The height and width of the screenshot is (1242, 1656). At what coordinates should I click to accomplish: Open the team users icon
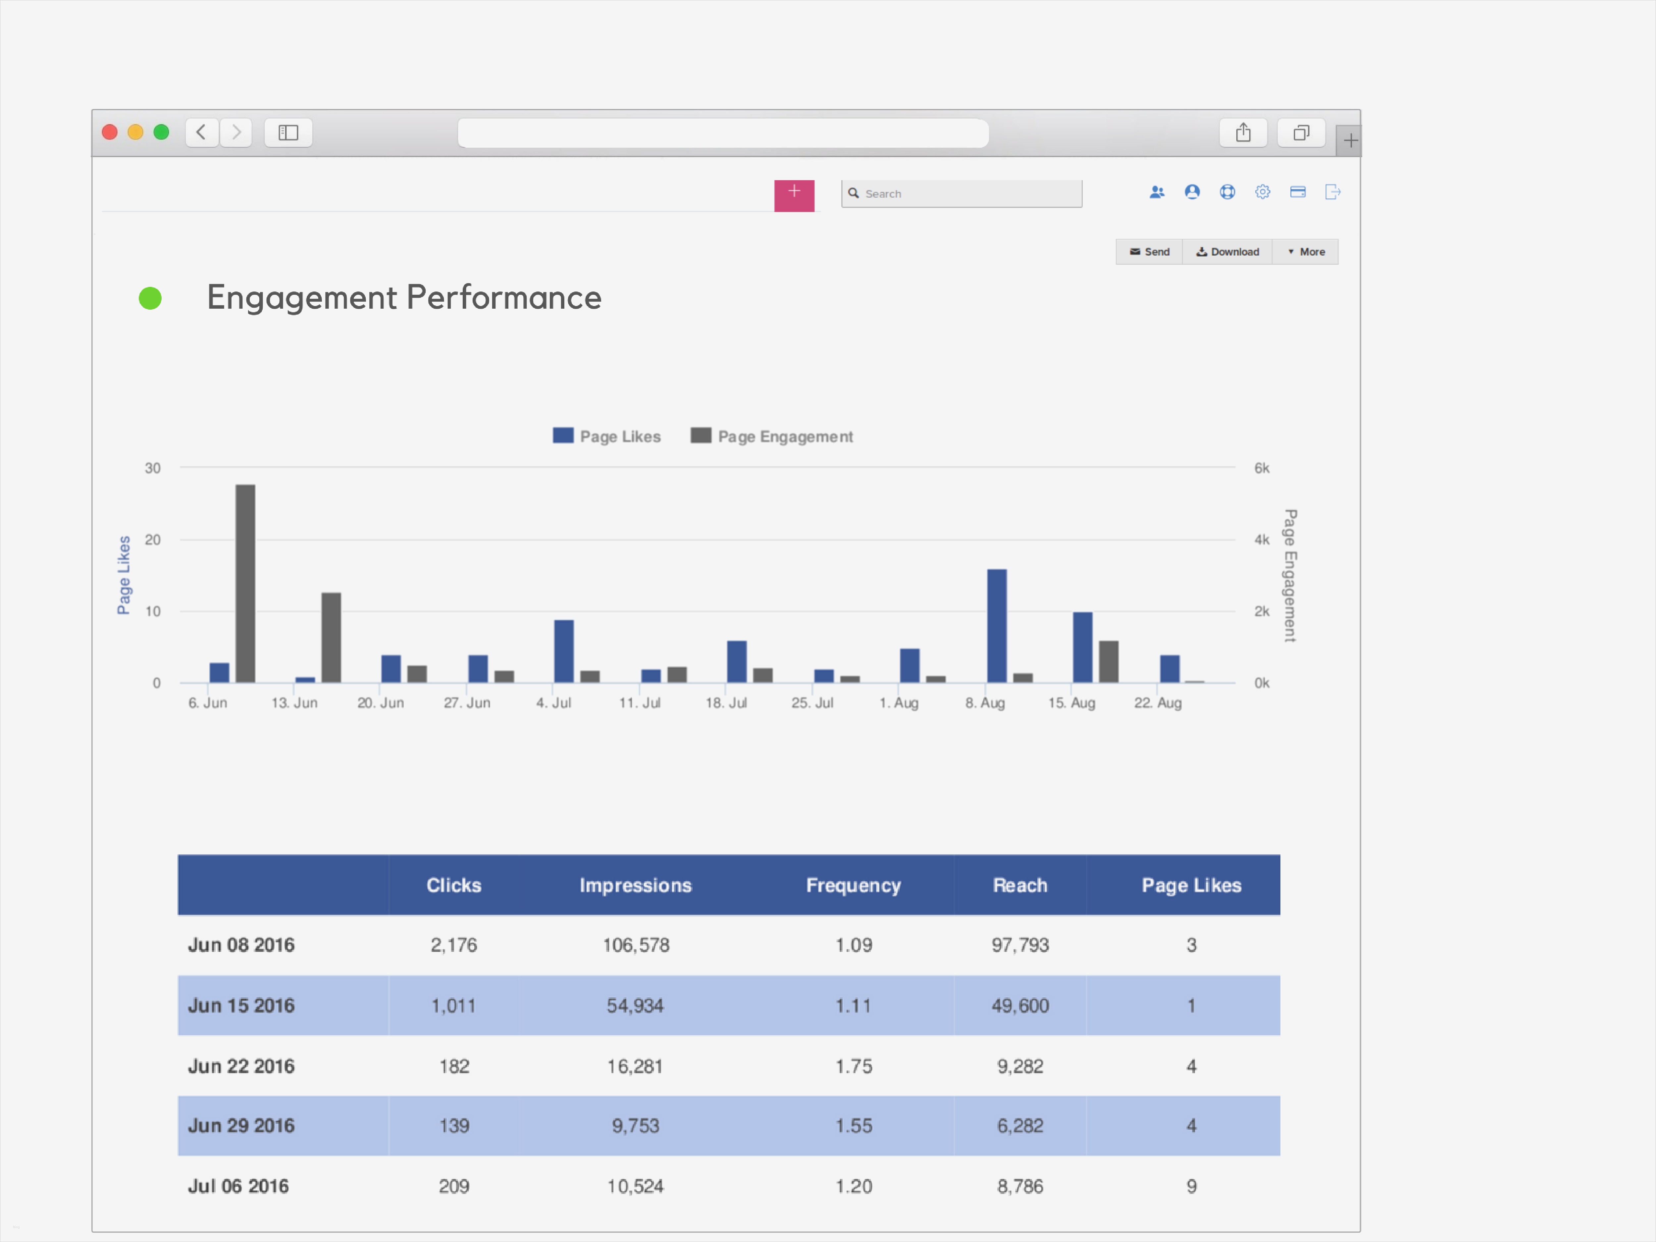click(1157, 192)
